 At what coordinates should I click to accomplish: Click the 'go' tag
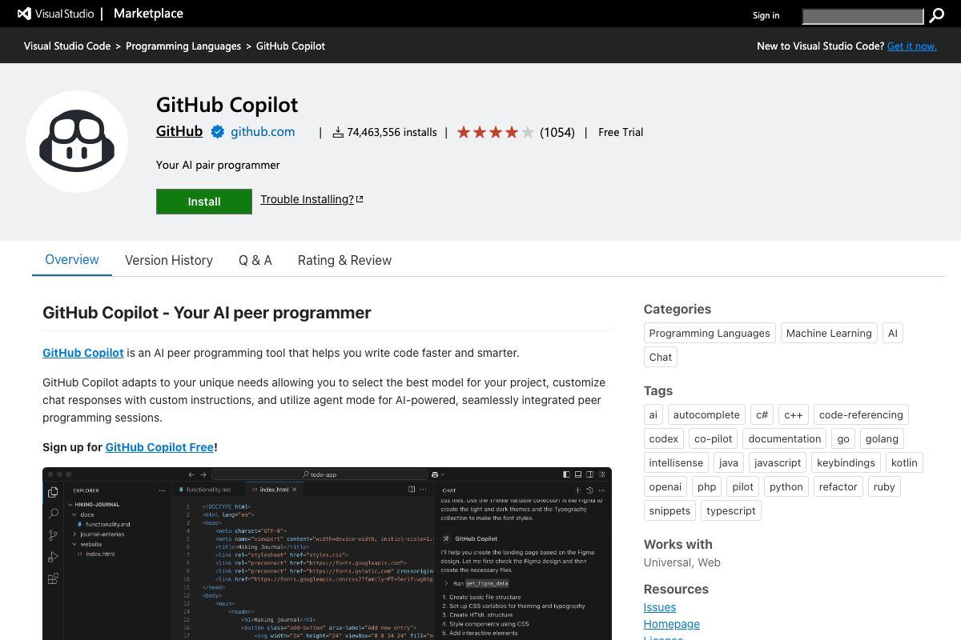click(843, 438)
